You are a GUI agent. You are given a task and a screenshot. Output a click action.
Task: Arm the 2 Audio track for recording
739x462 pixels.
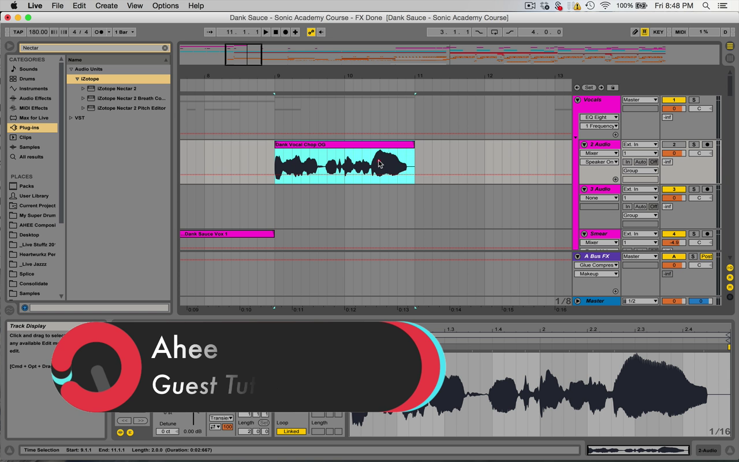pos(707,144)
